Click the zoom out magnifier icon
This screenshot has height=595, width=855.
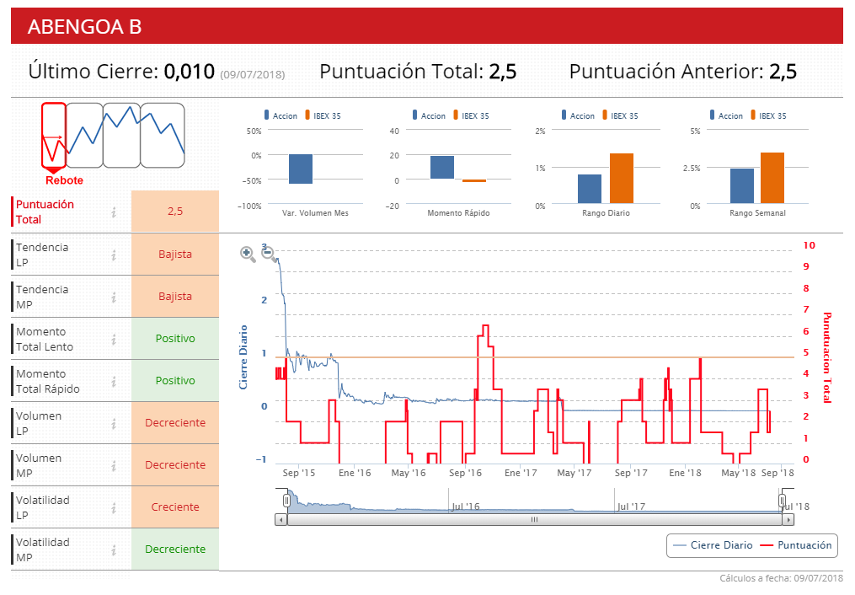[268, 253]
